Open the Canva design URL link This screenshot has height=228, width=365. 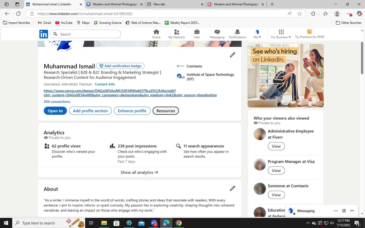tap(130, 93)
